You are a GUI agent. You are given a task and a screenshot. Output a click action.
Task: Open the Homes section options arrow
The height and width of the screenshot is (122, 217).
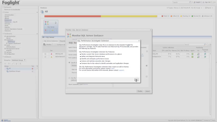pyautogui.click(x=37, y=13)
